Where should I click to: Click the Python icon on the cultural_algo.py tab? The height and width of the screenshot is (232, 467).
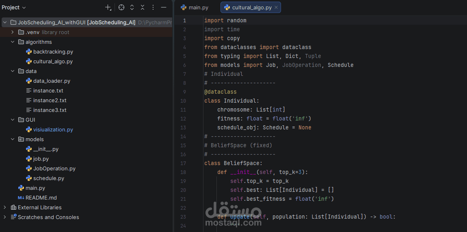pyautogui.click(x=227, y=7)
